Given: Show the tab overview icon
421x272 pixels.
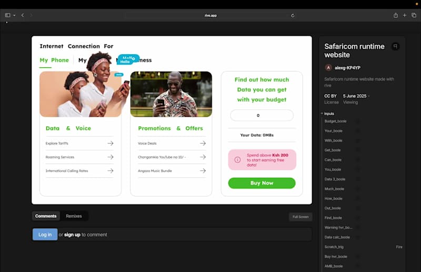Looking at the screenshot, I should [414, 15].
